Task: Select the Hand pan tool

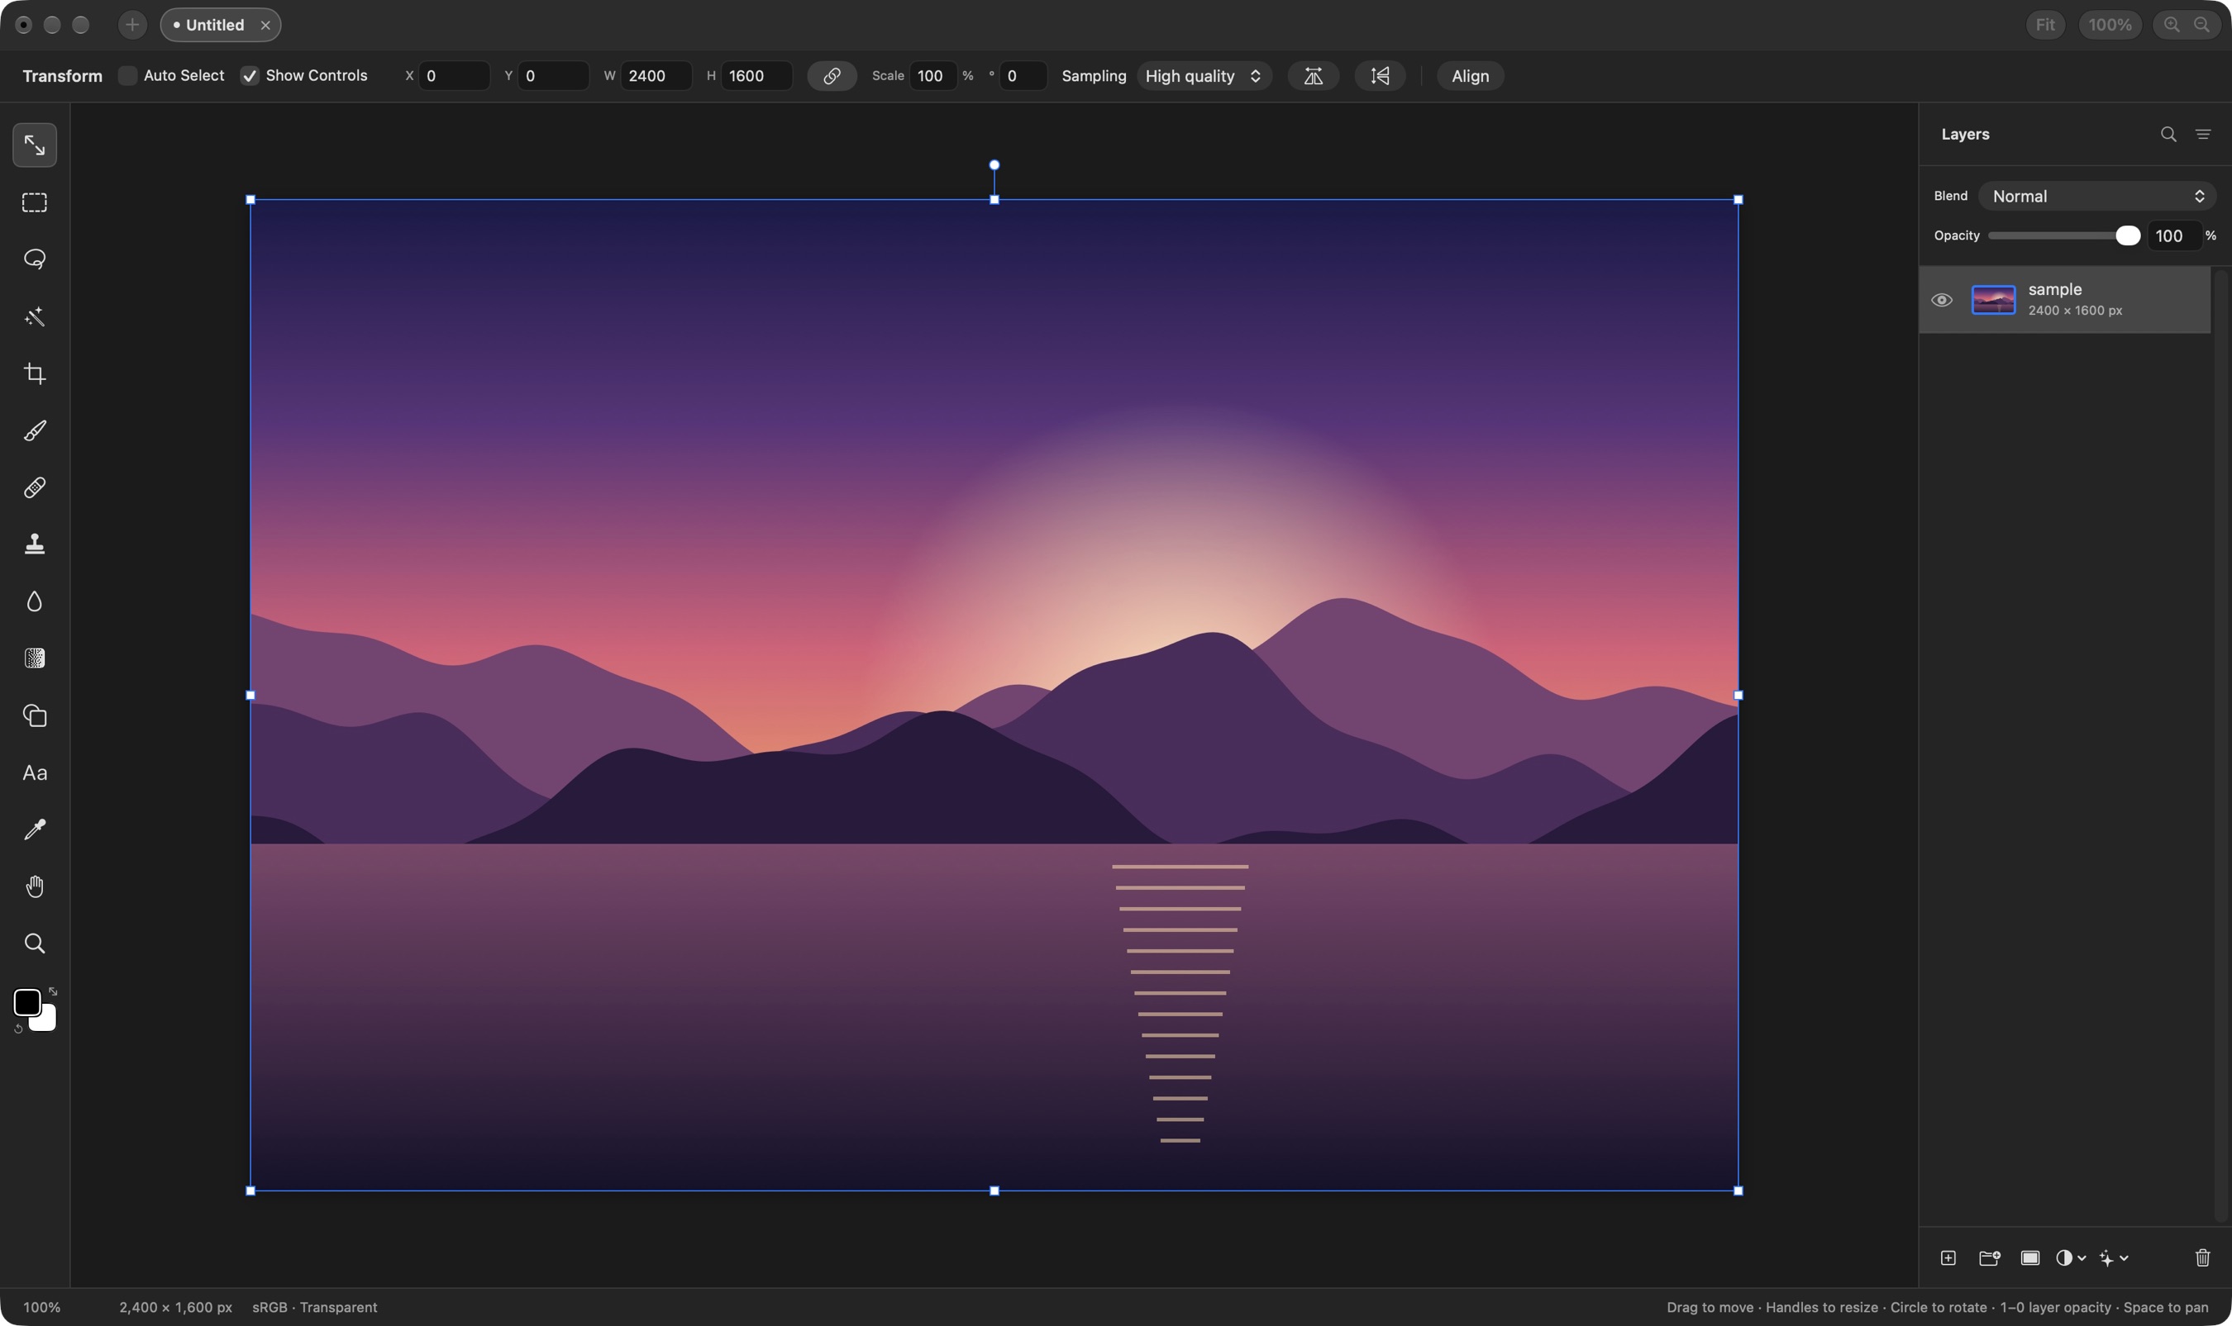Action: [x=35, y=886]
